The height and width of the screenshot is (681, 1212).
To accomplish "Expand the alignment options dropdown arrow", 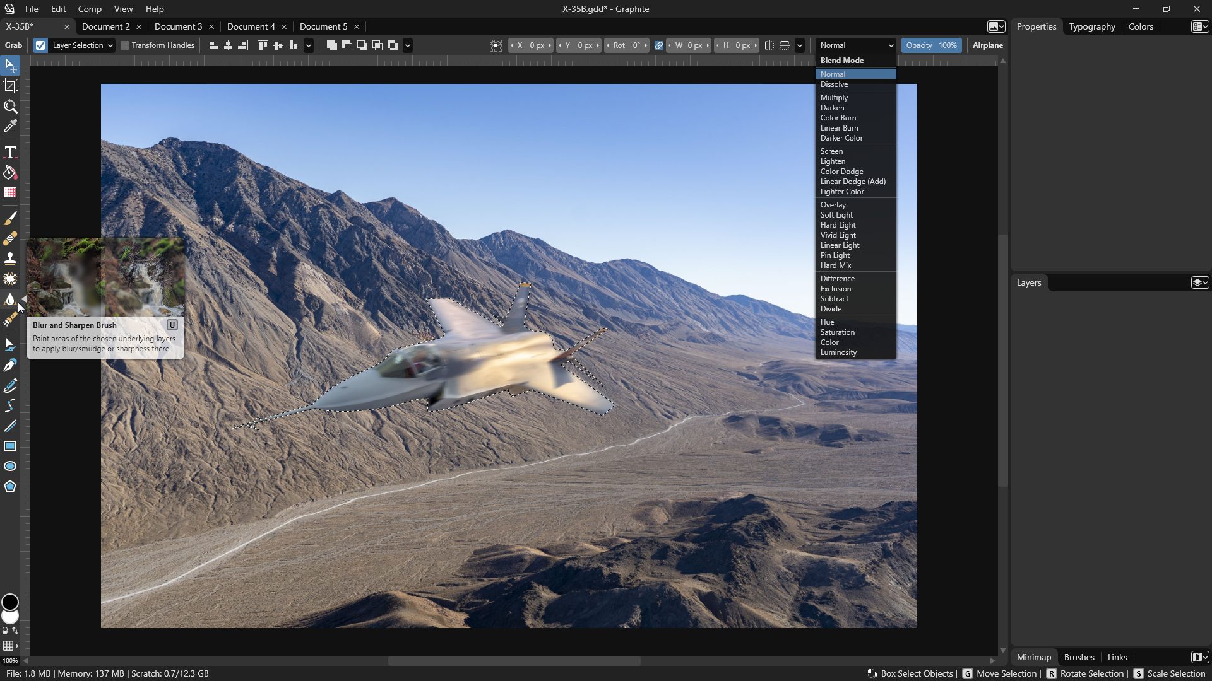I will click(x=309, y=45).
